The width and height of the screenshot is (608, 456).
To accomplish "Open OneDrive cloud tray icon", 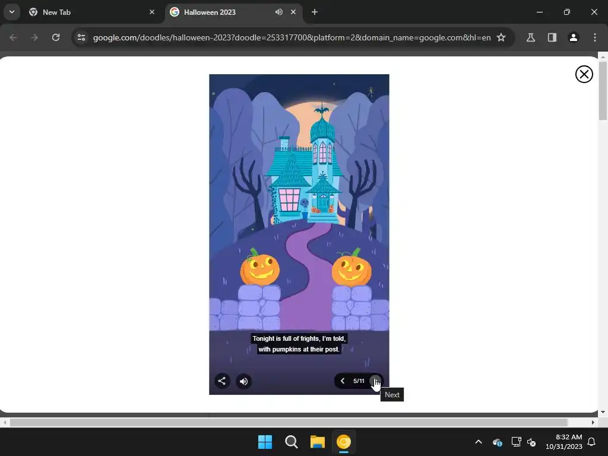I will click(x=497, y=442).
